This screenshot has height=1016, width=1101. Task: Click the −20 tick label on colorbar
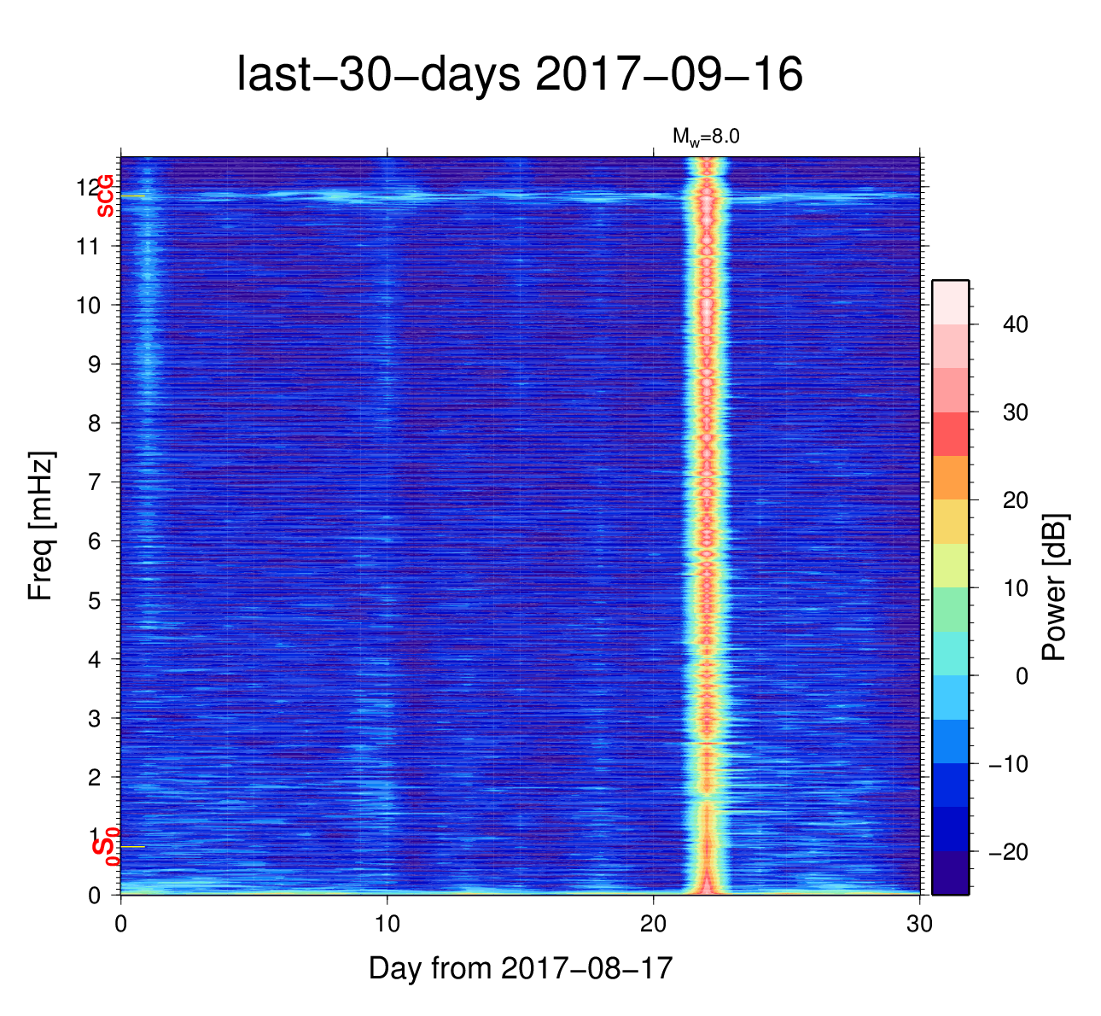[1008, 852]
